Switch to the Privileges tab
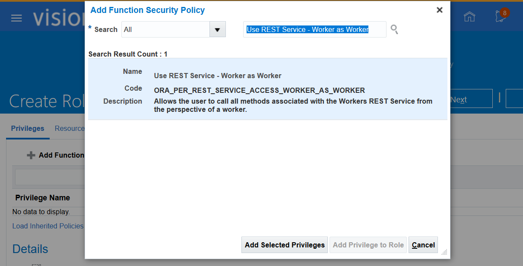 point(28,128)
